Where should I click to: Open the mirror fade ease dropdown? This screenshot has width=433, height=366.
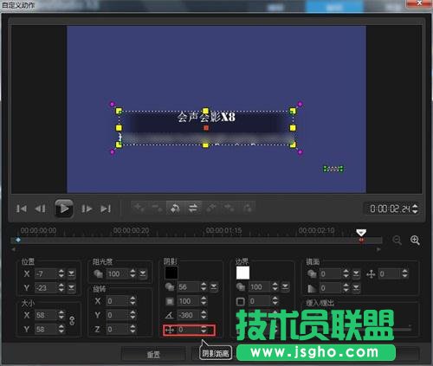(x=356, y=287)
